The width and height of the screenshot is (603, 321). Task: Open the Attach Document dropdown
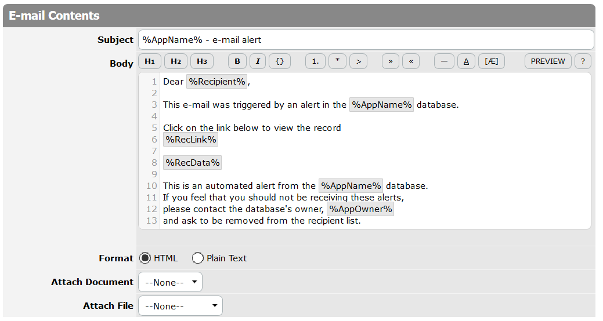171,282
